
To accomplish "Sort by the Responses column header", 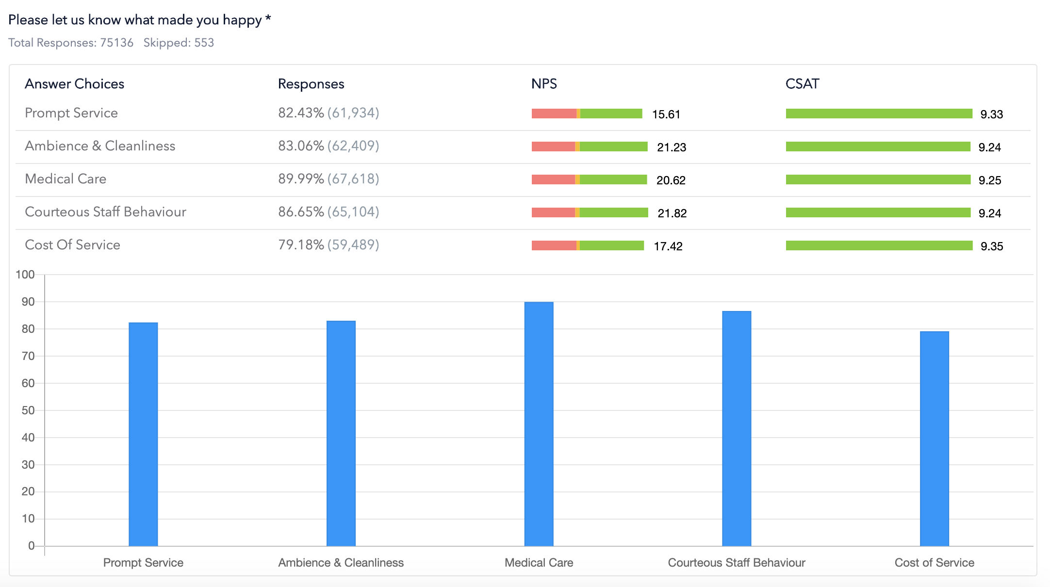I will (311, 83).
